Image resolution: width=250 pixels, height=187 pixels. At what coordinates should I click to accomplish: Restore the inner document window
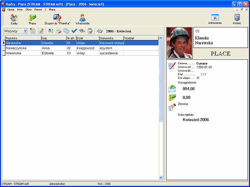[241, 9]
